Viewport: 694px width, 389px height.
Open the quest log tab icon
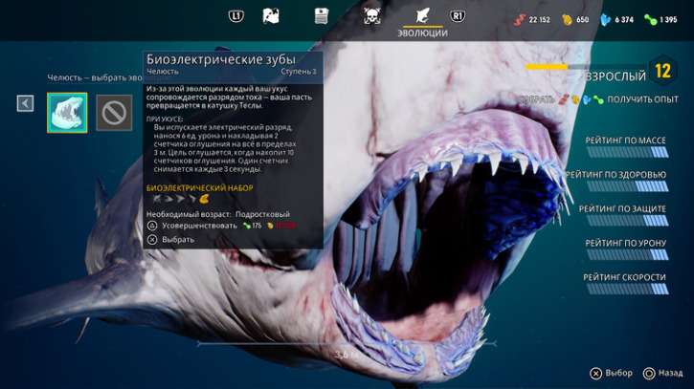tap(322, 15)
